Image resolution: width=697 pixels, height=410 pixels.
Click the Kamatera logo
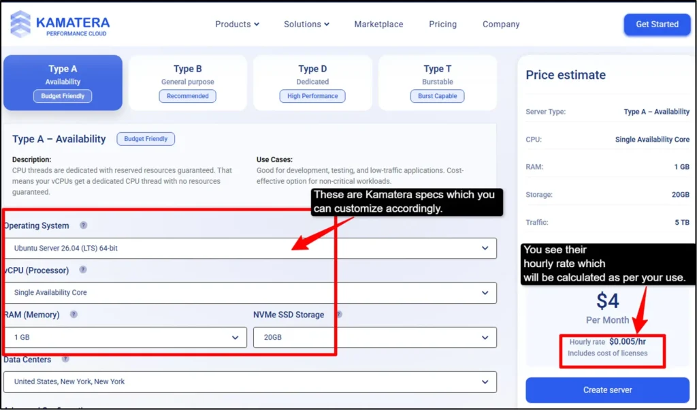point(60,25)
